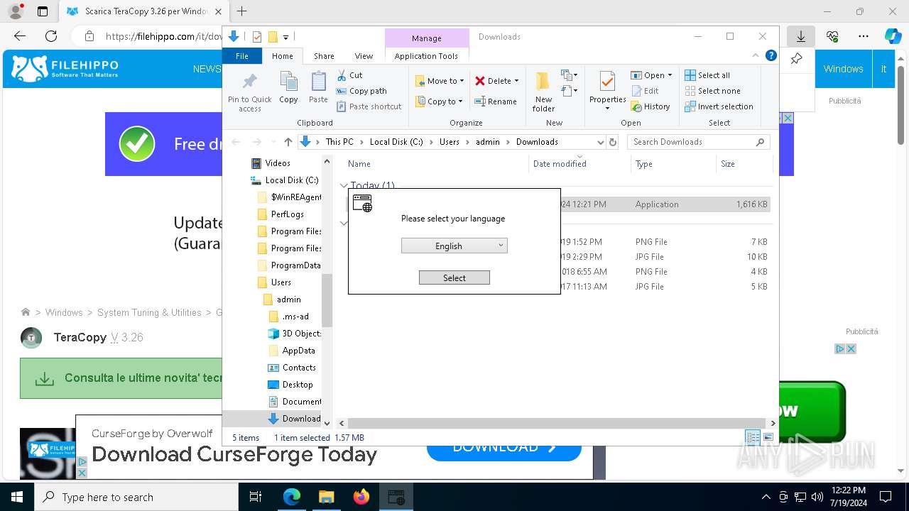Click the Select button in language dialog

(x=454, y=278)
